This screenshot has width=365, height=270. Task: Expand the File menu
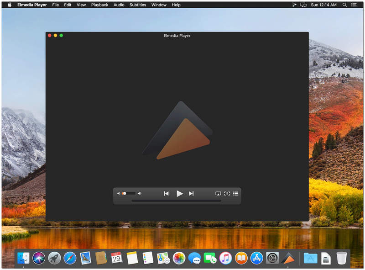(x=55, y=5)
